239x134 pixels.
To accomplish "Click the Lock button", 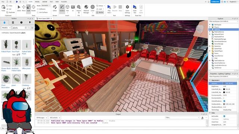I will click(99, 9).
